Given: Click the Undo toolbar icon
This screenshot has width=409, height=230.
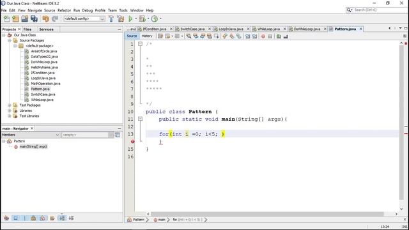Looking at the screenshot, I should pyautogui.click(x=45, y=19).
